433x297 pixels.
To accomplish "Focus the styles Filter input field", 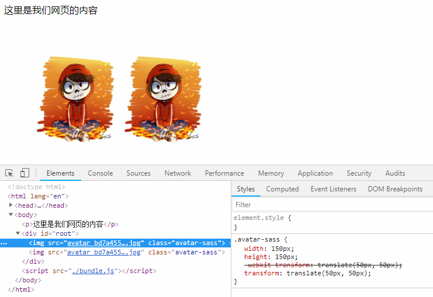I will point(332,205).
